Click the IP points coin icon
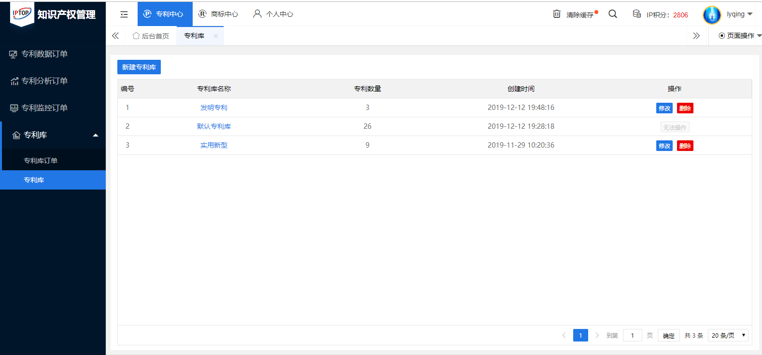This screenshot has height=355, width=762. click(637, 14)
